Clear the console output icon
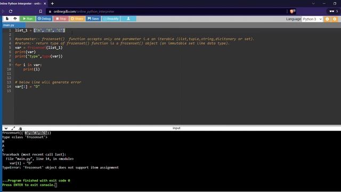Screen dimensions: 341x192 [x=20, y=129]
